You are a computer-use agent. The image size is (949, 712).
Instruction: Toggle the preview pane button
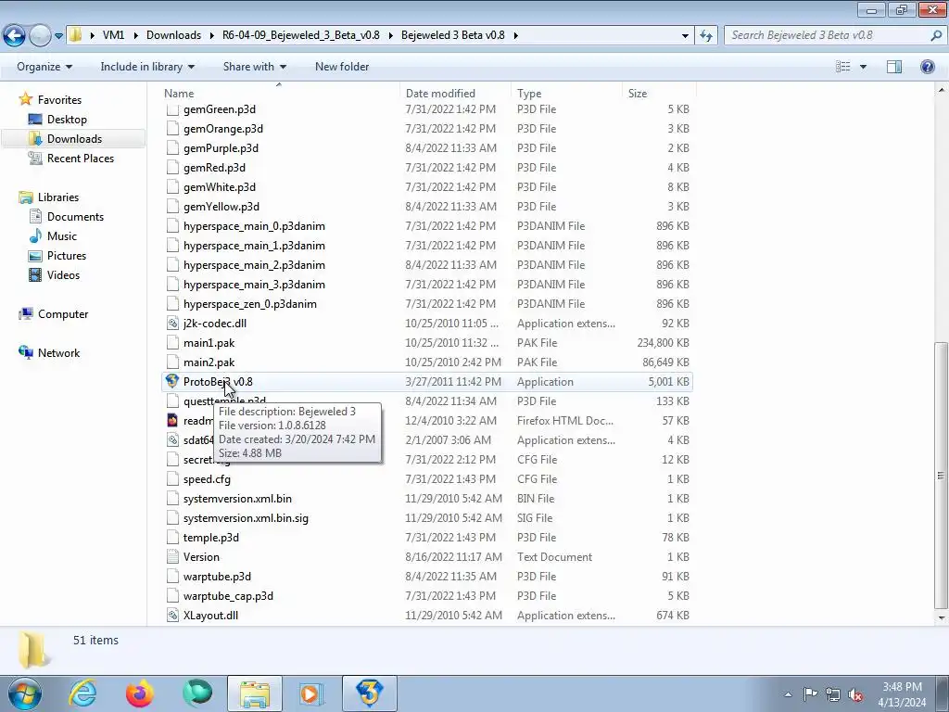click(x=894, y=67)
